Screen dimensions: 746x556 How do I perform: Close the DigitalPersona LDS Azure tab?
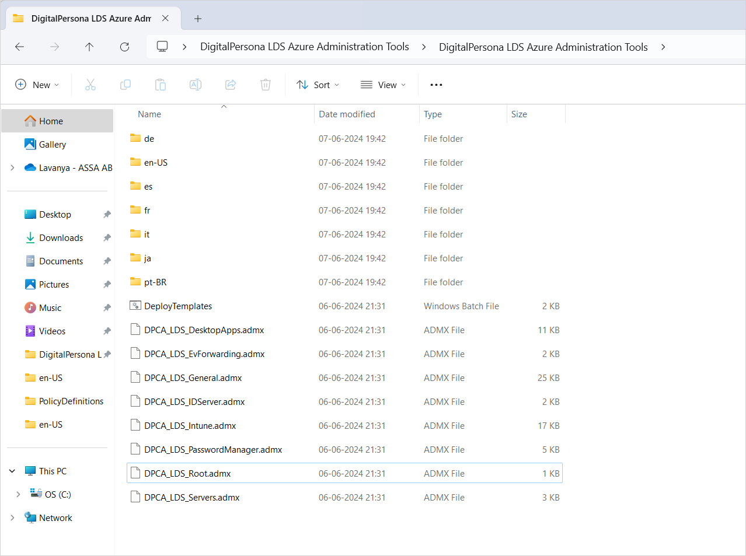pos(165,18)
